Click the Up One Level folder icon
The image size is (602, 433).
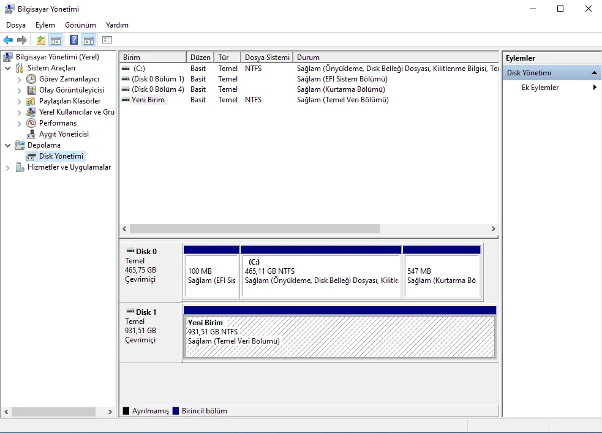[41, 40]
